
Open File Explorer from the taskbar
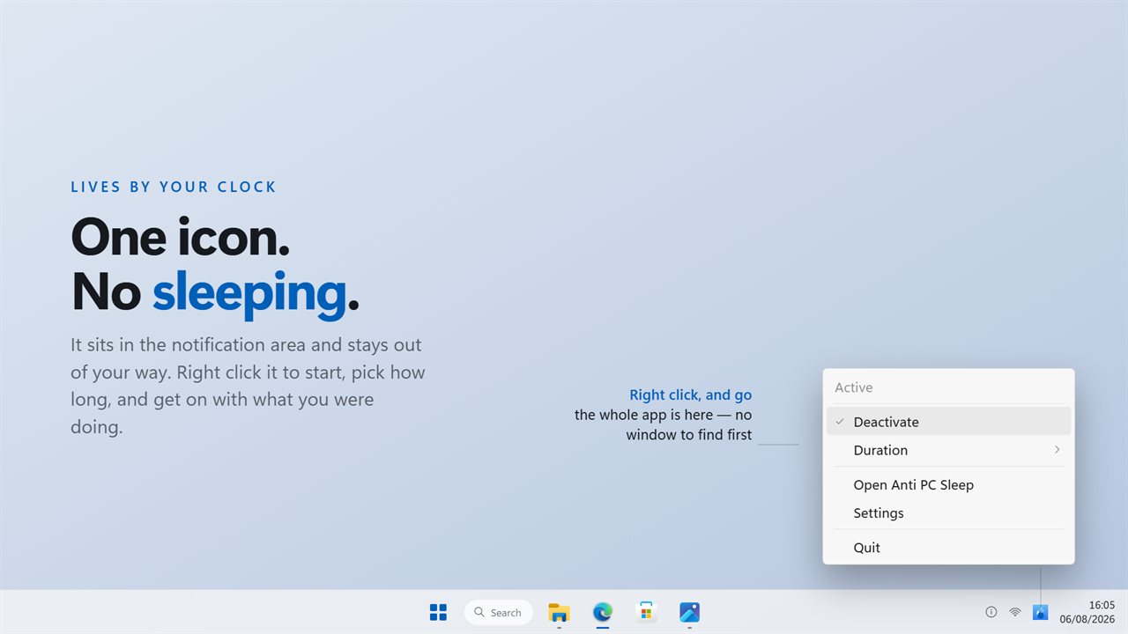[x=559, y=612]
